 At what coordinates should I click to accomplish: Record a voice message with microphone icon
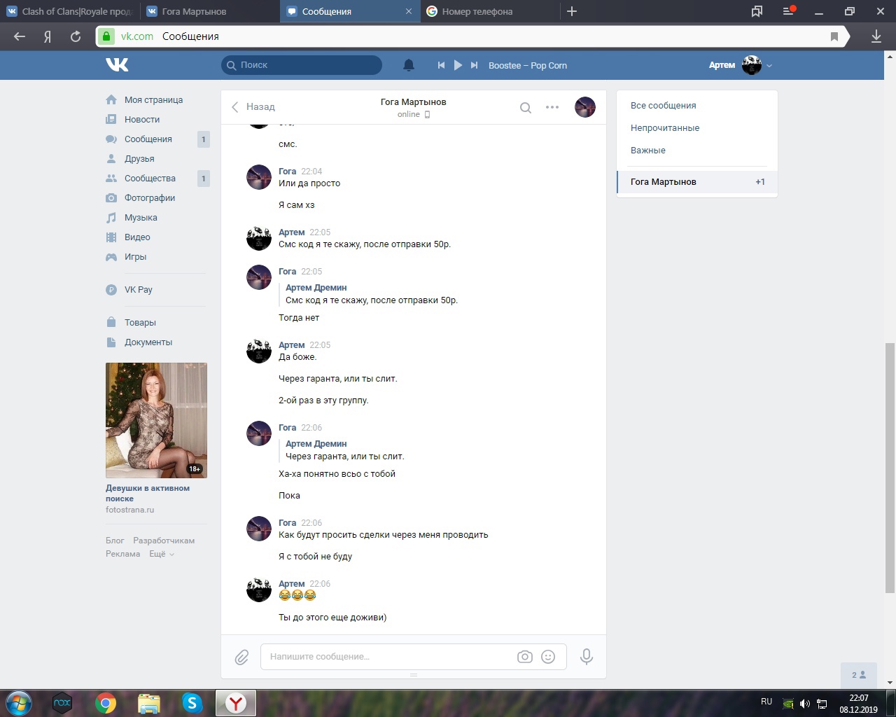[587, 657]
